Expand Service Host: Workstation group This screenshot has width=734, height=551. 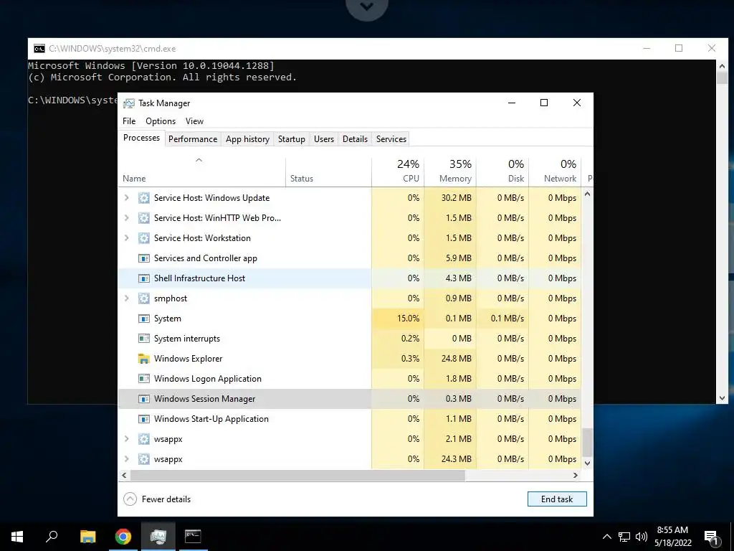pyautogui.click(x=126, y=238)
